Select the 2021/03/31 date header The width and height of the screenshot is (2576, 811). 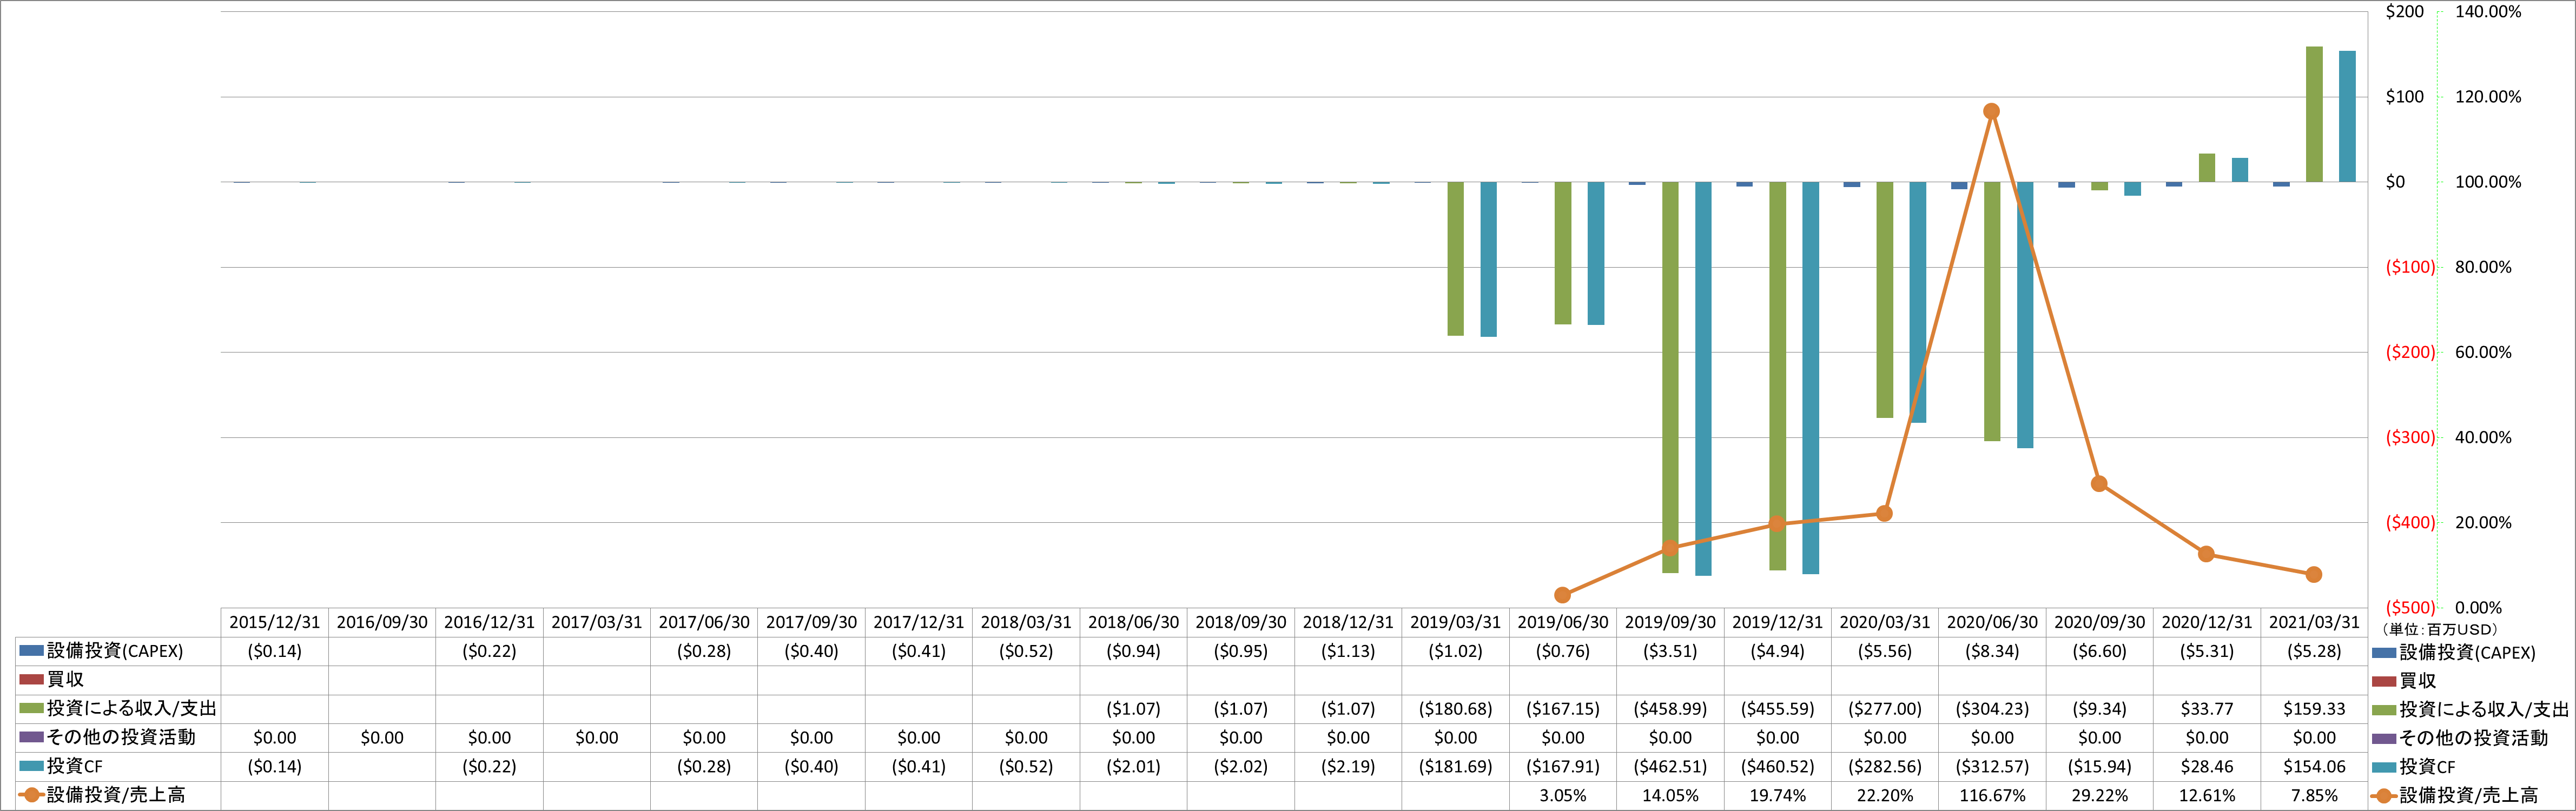point(2314,622)
